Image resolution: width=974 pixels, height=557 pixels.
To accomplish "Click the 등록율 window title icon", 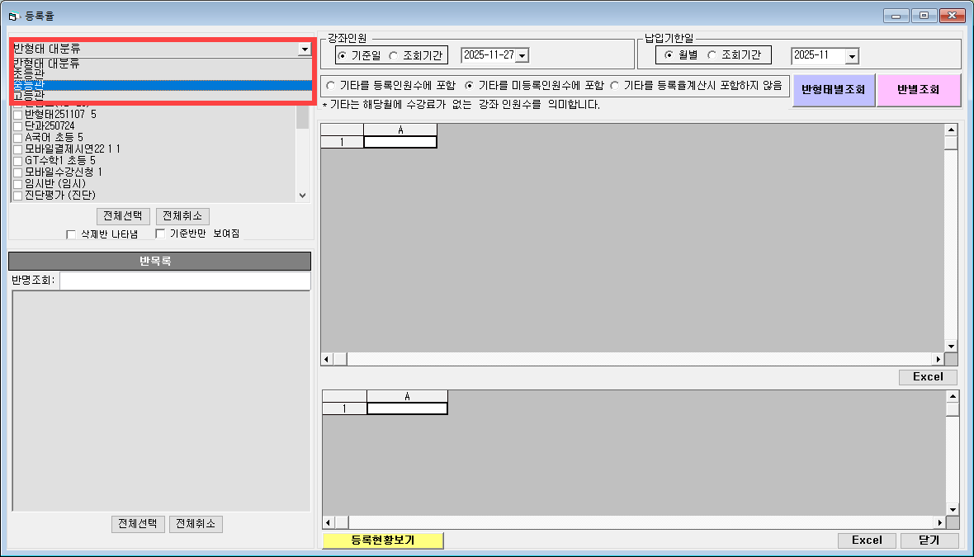I will pos(12,16).
